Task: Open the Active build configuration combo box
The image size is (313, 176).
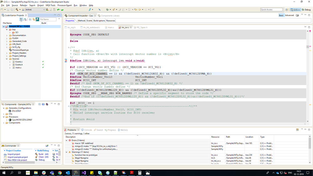Action: (35, 10)
